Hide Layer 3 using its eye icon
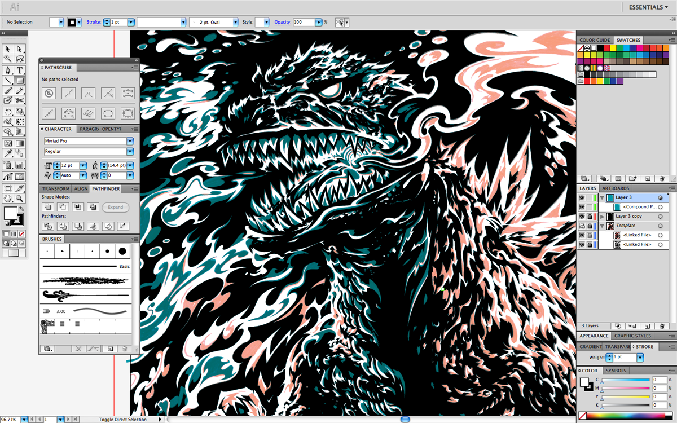The width and height of the screenshot is (677, 423). [x=582, y=198]
